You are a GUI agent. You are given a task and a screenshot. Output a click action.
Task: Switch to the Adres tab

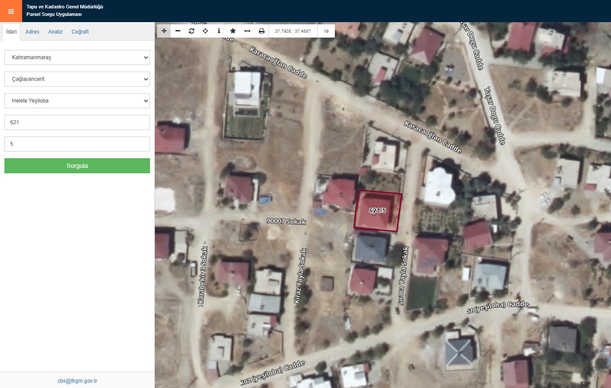coord(32,32)
